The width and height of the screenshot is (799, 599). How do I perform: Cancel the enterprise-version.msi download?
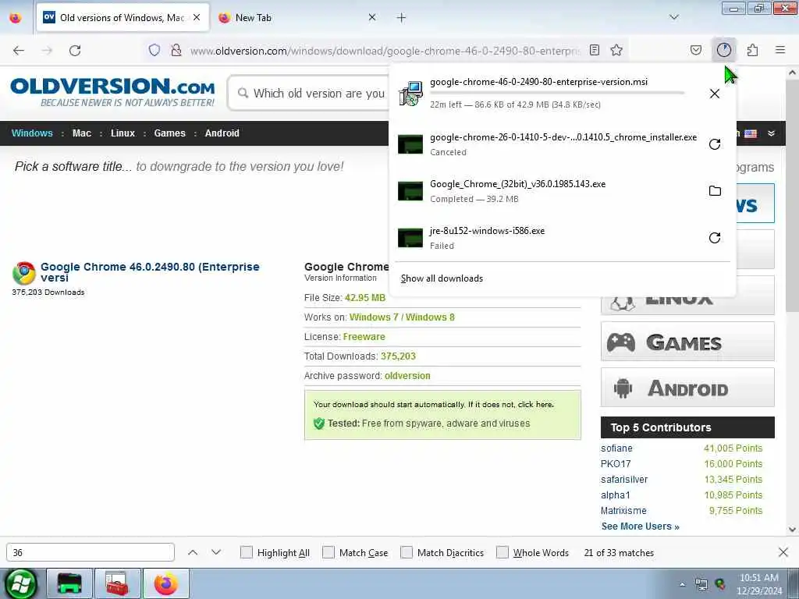[715, 94]
